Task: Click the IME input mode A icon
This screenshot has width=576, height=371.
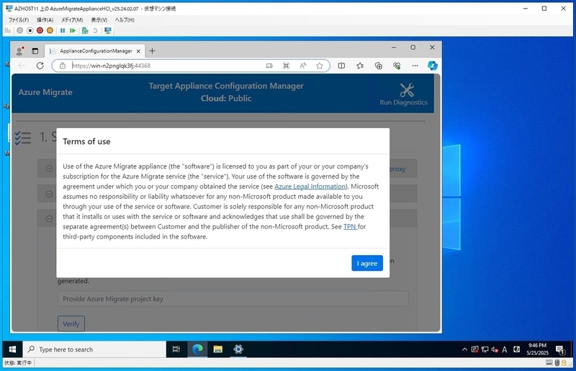Action: (505, 349)
